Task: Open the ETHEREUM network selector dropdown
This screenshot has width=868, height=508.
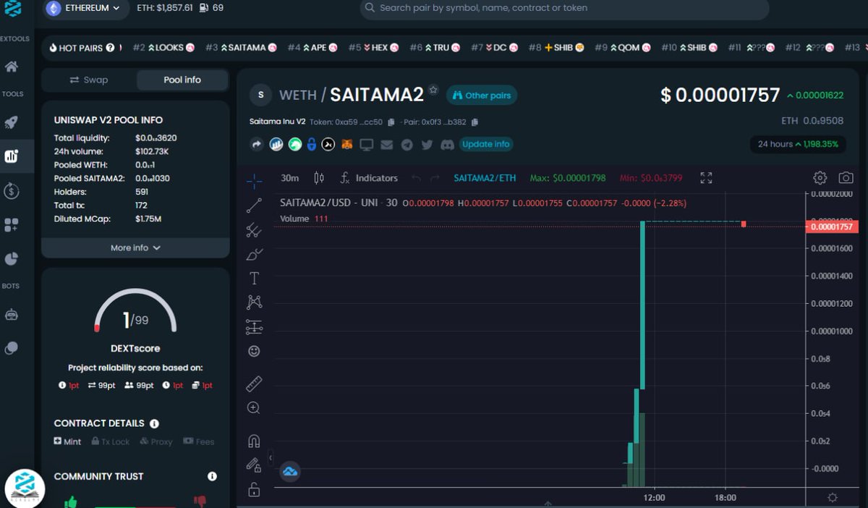Action: [85, 10]
